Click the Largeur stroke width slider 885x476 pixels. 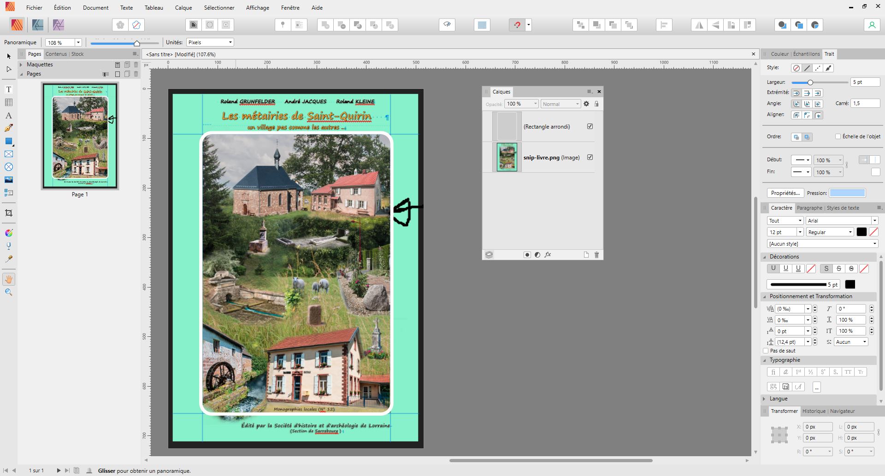(820, 82)
